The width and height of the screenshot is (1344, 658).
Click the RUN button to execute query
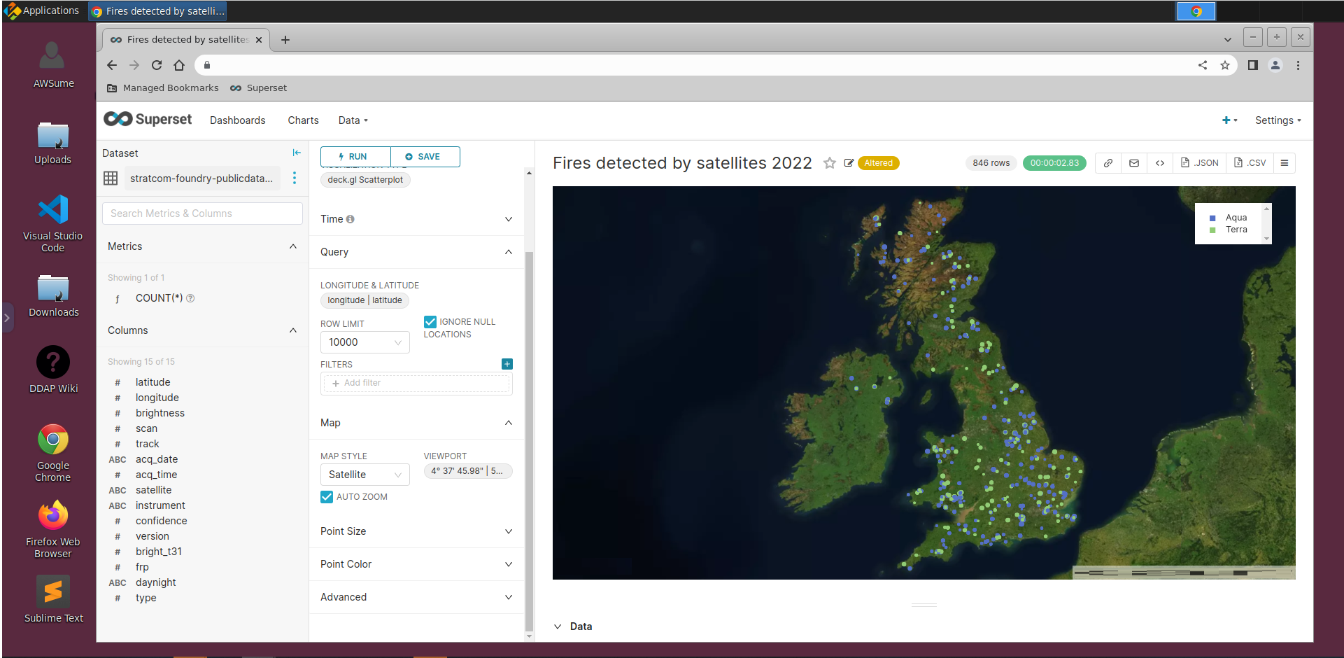(x=354, y=156)
